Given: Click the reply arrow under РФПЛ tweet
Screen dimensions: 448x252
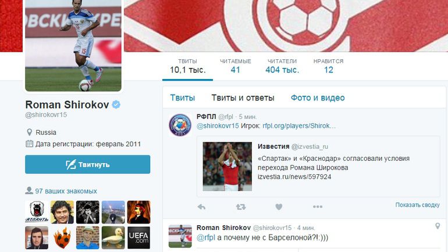Looking at the screenshot, I should click(x=201, y=207).
